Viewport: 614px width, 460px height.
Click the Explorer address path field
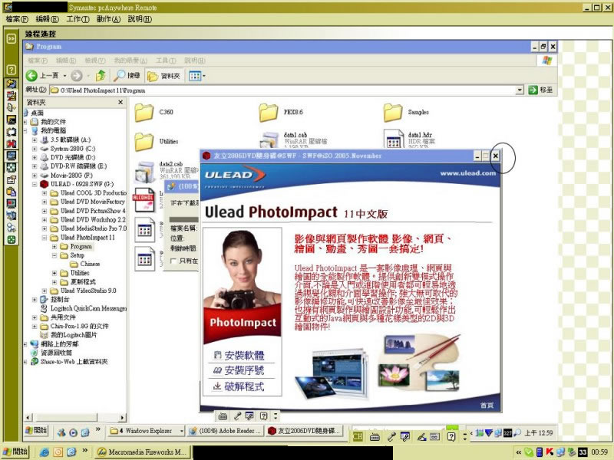click(286, 90)
